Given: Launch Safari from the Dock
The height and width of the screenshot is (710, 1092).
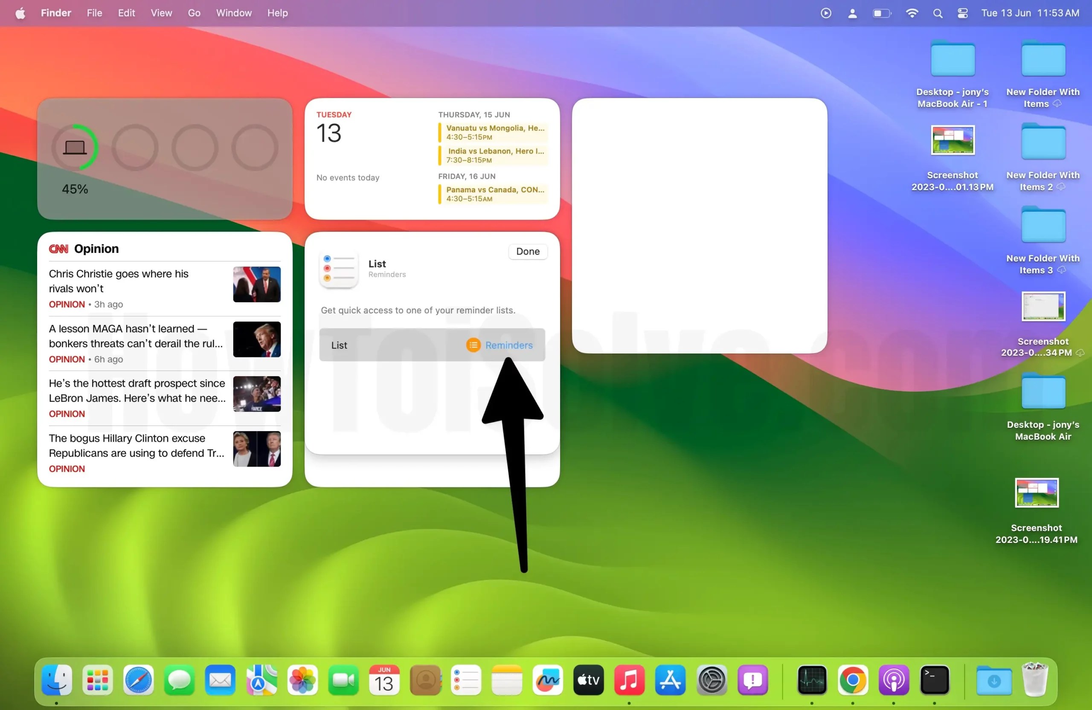Looking at the screenshot, I should (138, 680).
